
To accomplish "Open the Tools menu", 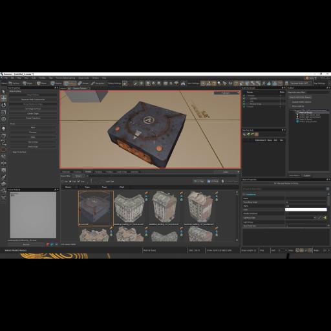I will tap(34, 78).
